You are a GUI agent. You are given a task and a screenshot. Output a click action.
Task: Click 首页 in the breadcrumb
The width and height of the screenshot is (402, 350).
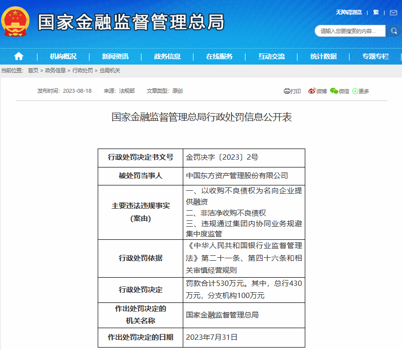(x=33, y=70)
